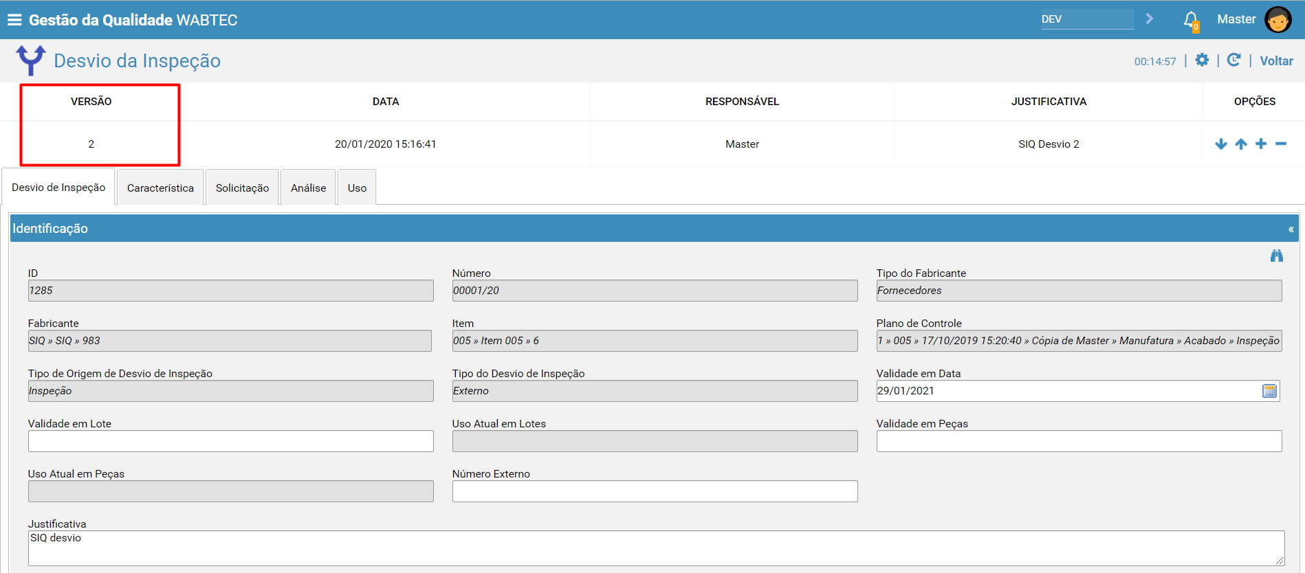
Task: Click the Número field 00001/20
Action: coord(655,291)
